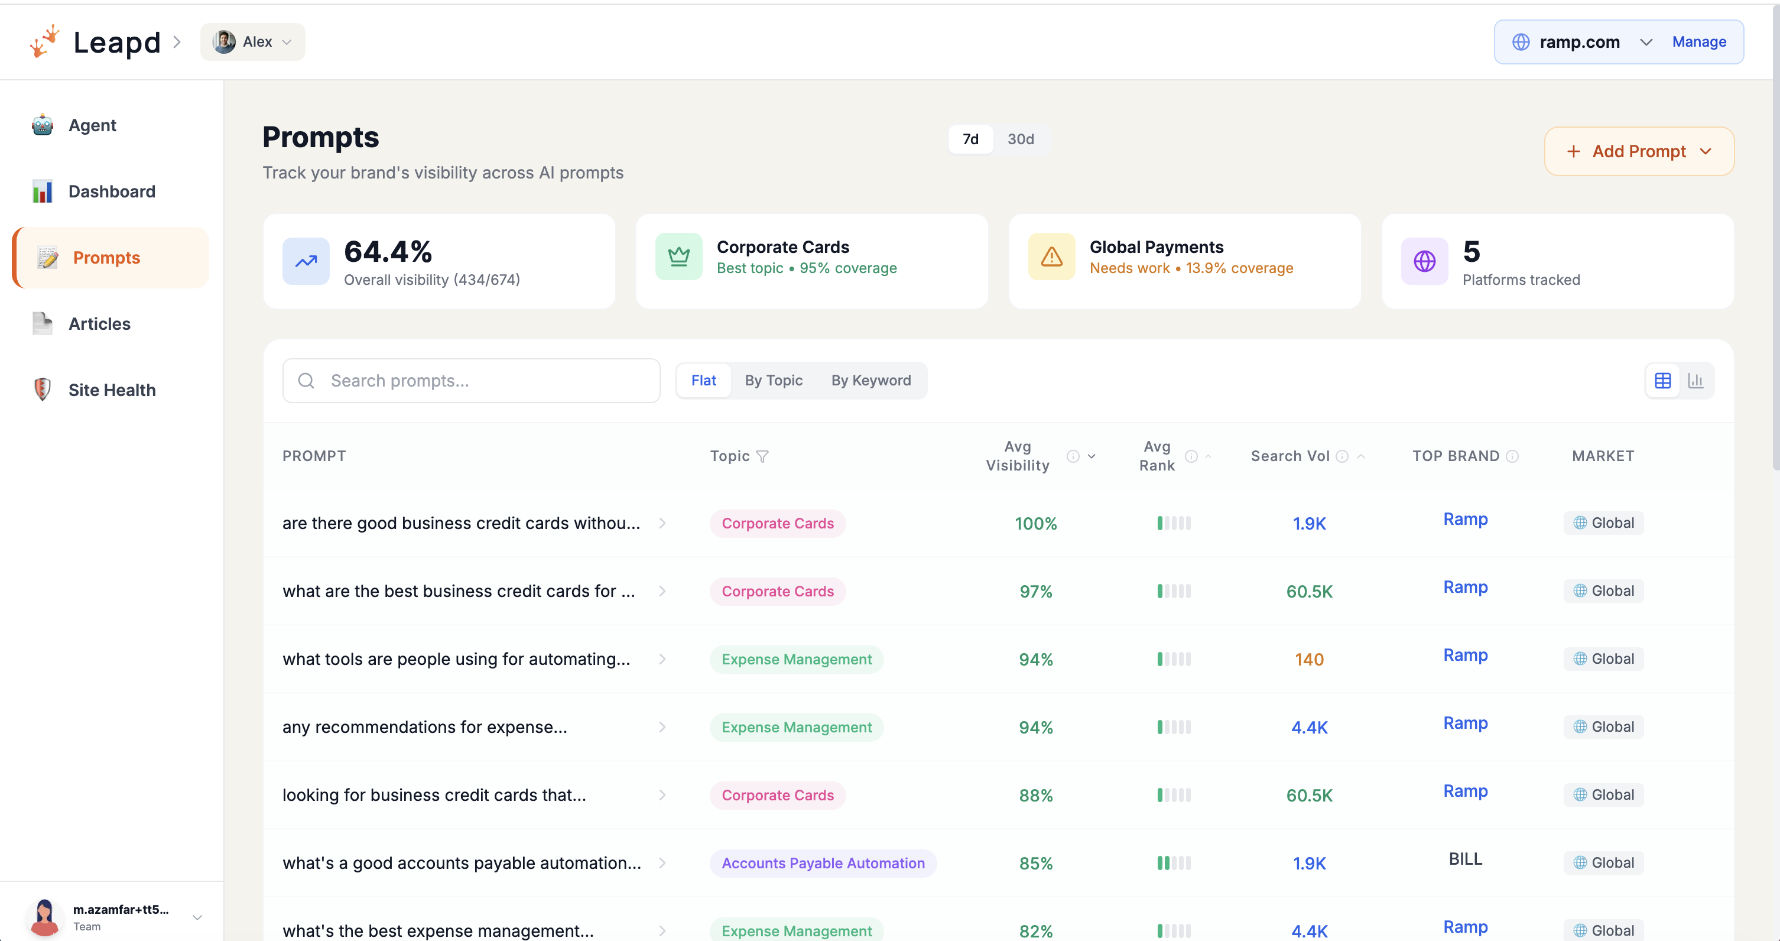
Task: Open Articles via the document icon
Action: coord(42,323)
